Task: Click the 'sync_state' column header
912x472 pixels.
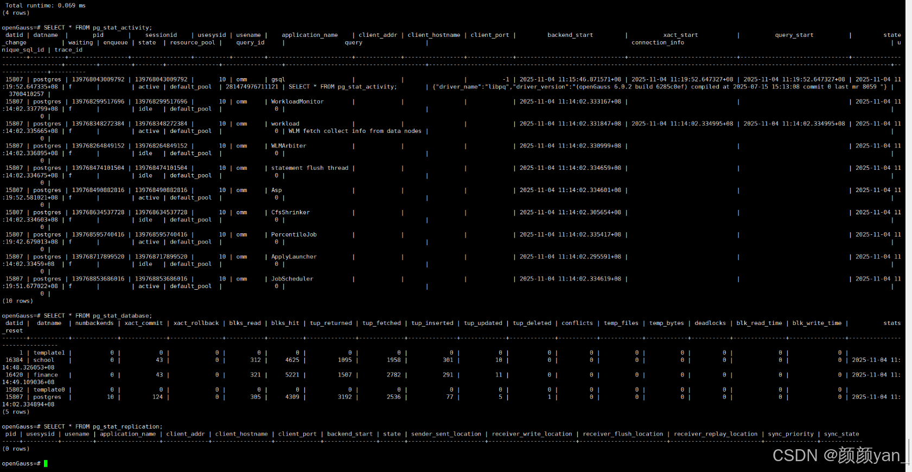Action: [x=841, y=434]
